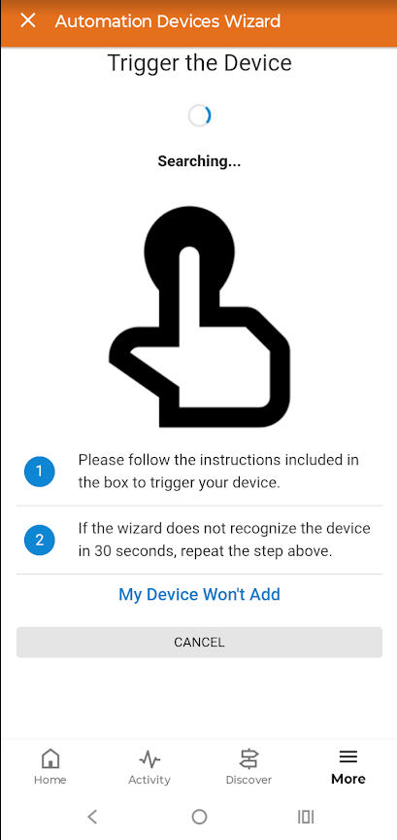The image size is (397, 840).
Task: Open the Discover signpost icon
Action: pyautogui.click(x=248, y=758)
